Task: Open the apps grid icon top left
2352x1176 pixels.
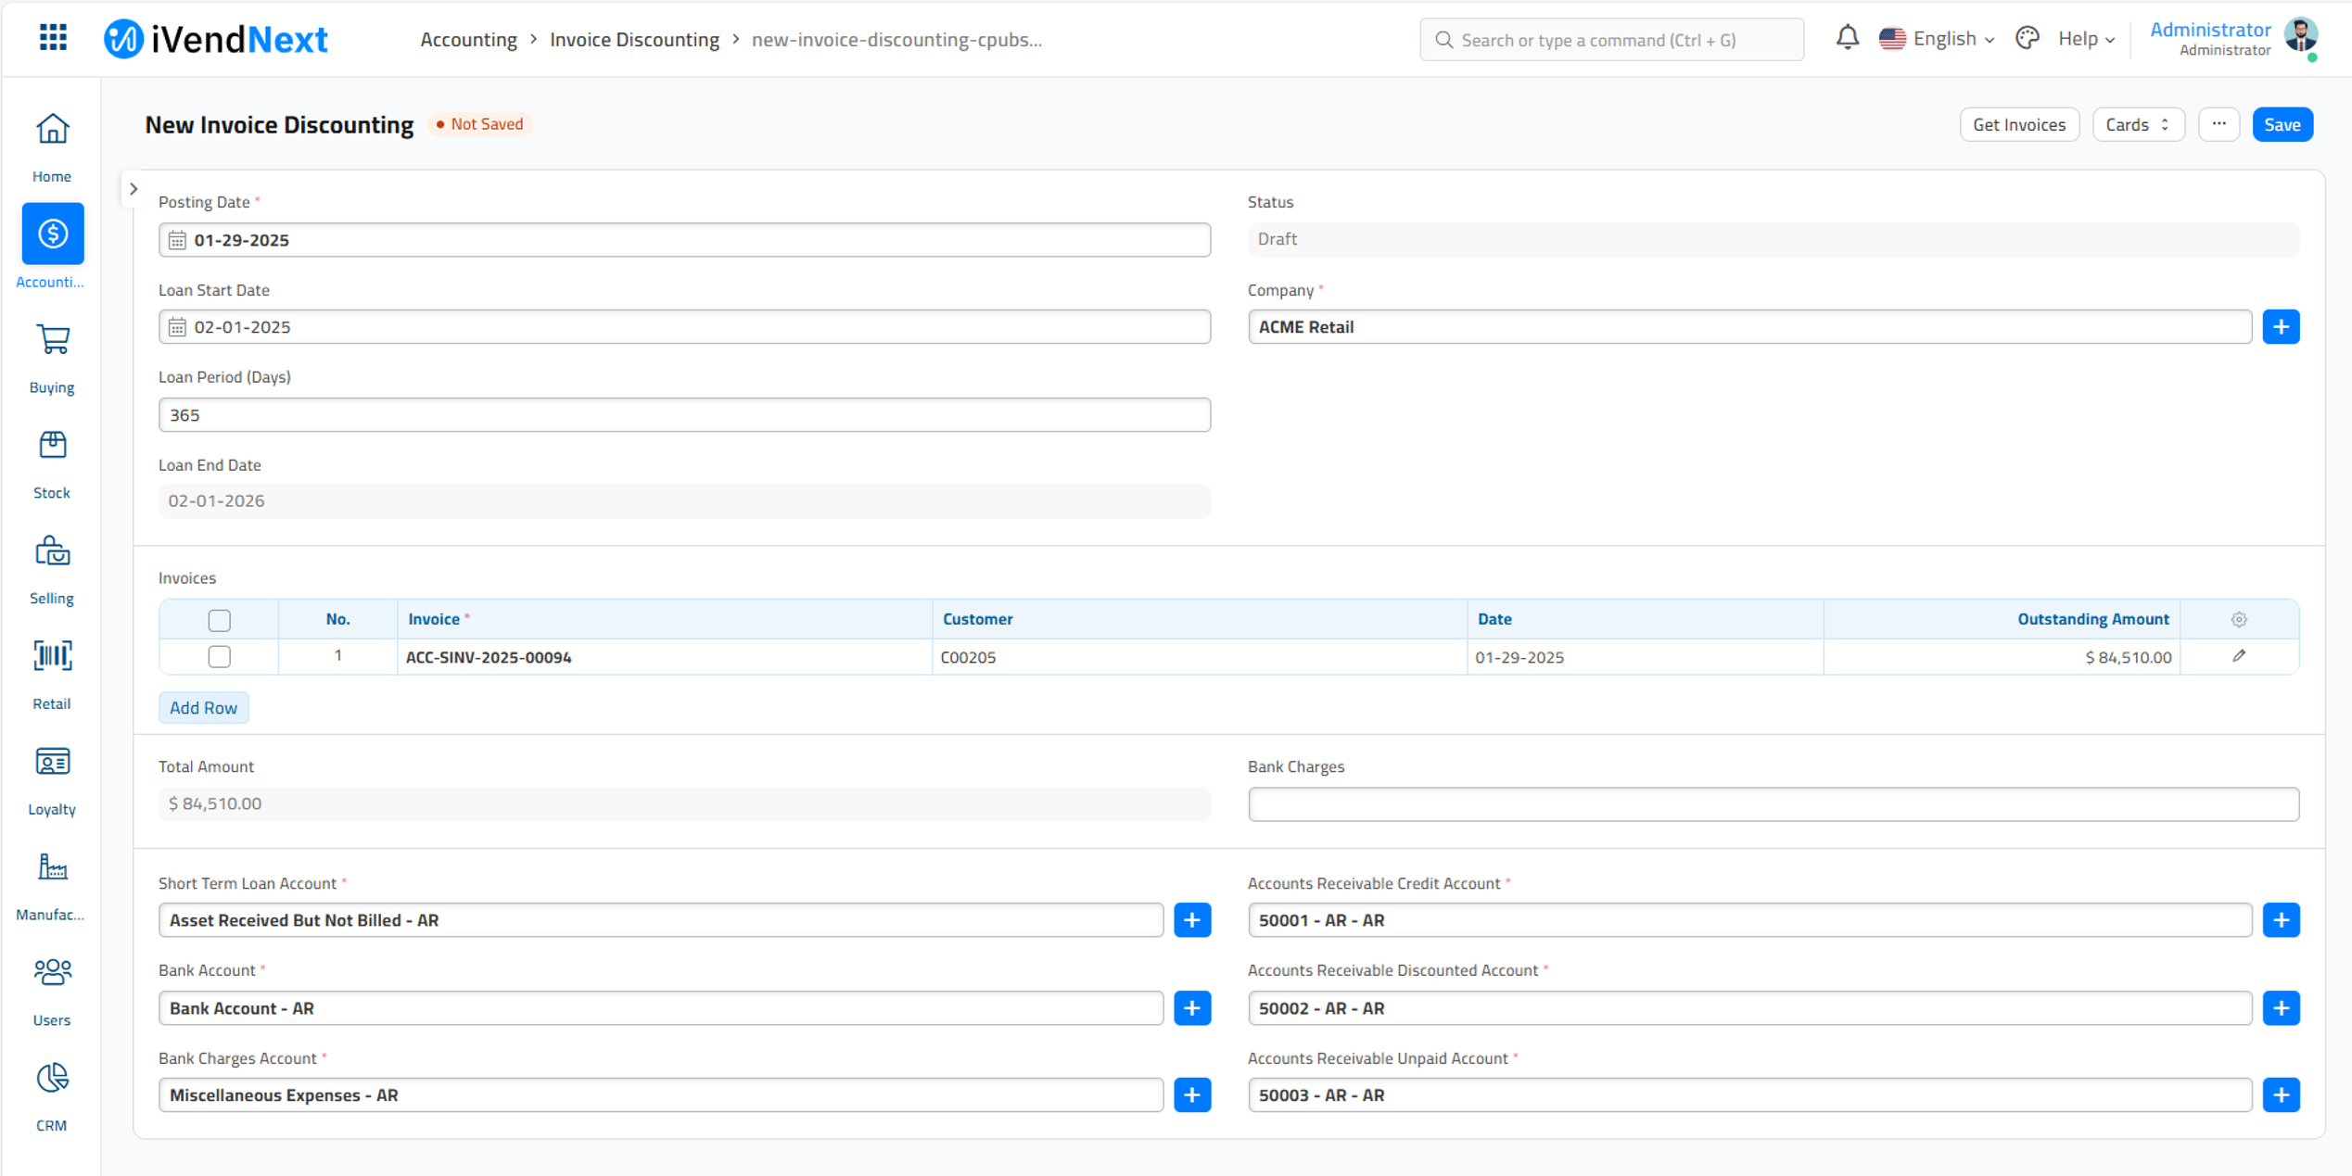Action: coord(53,37)
